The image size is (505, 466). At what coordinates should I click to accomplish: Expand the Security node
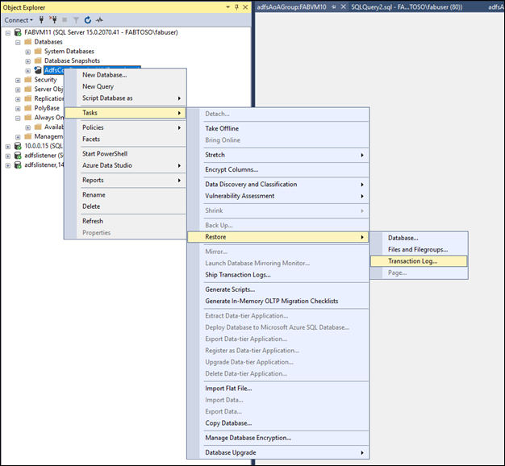coord(18,80)
